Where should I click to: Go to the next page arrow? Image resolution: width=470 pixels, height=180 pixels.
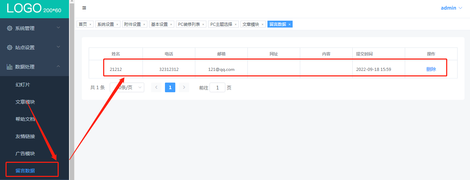(x=184, y=87)
